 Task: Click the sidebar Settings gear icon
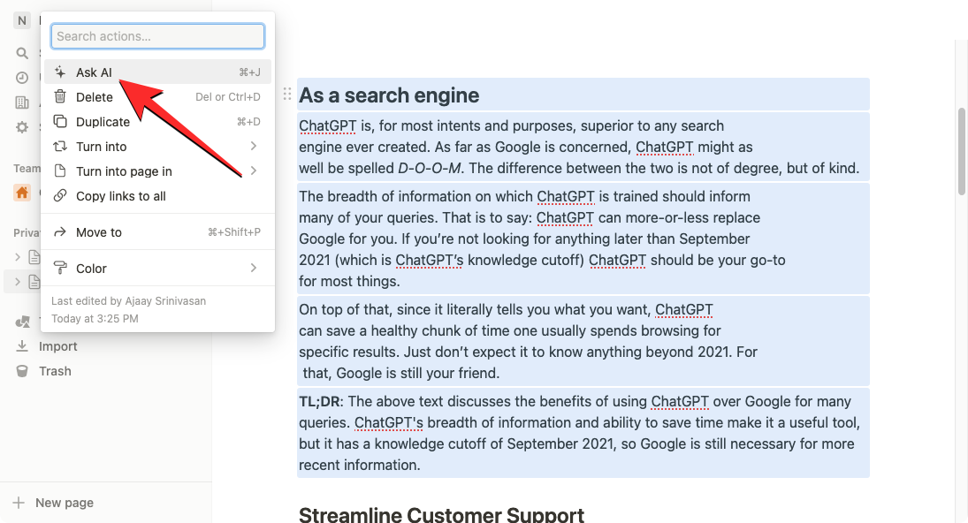pyautogui.click(x=22, y=127)
